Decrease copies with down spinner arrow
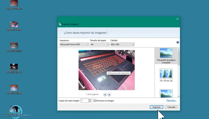Image resolution: width=209 pixels, height=119 pixels. click(x=90, y=101)
